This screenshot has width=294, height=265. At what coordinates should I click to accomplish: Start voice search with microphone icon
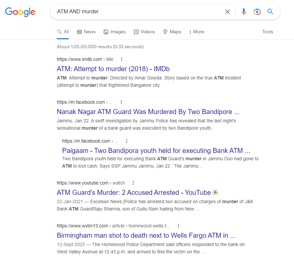[244, 12]
